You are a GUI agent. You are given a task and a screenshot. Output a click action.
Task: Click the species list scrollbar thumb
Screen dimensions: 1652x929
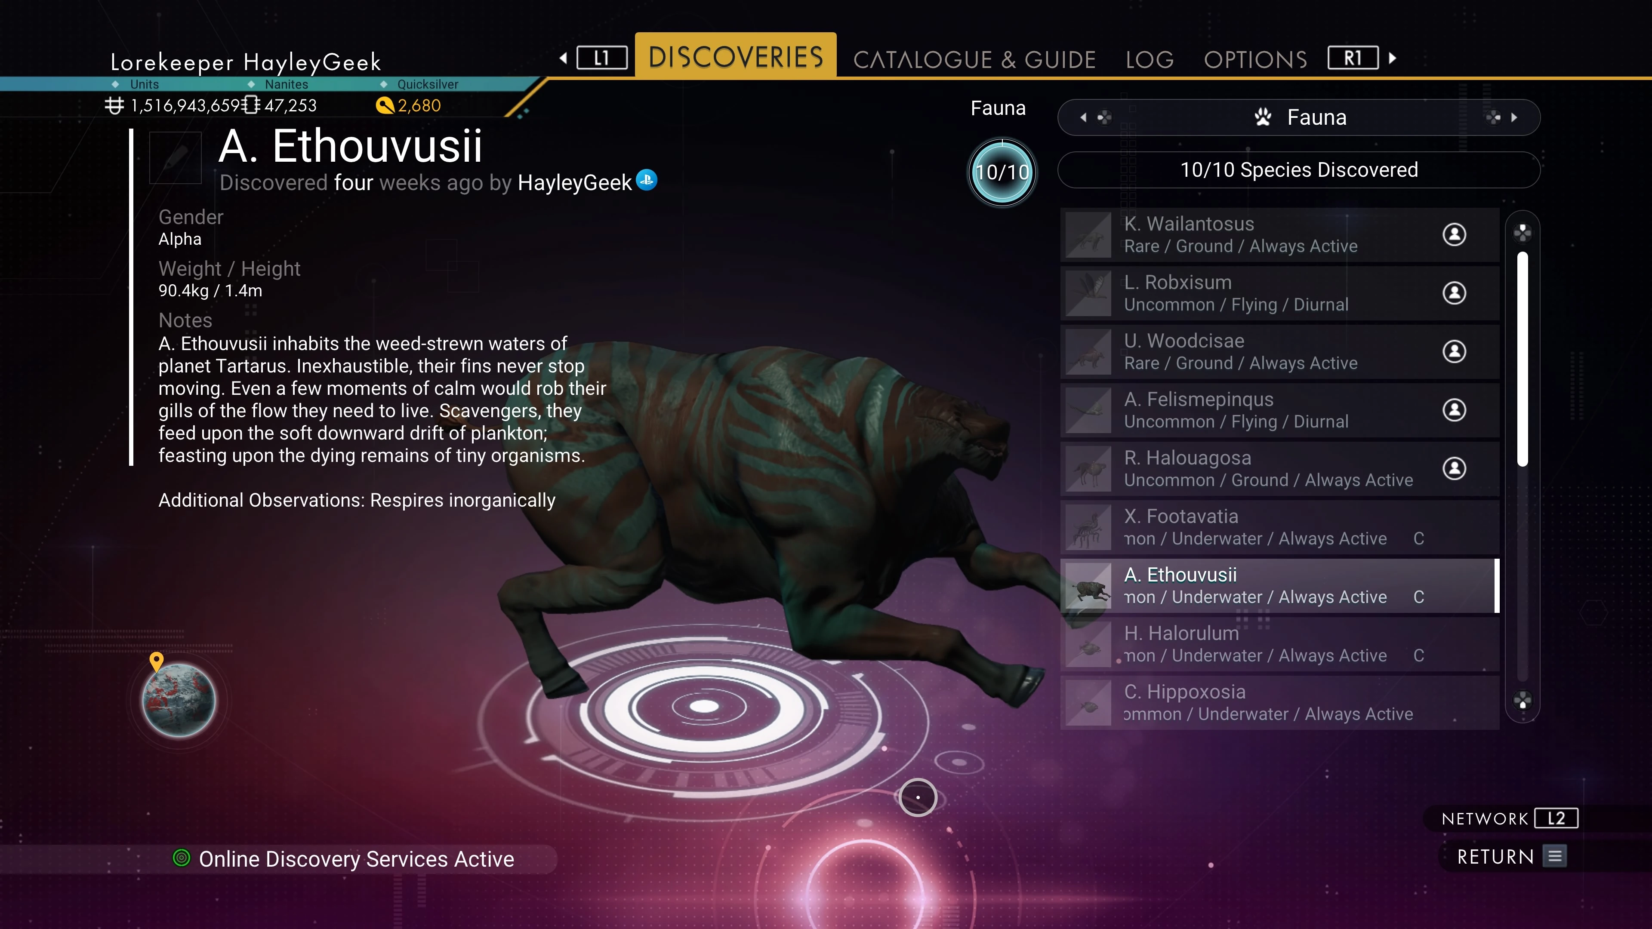(1523, 359)
